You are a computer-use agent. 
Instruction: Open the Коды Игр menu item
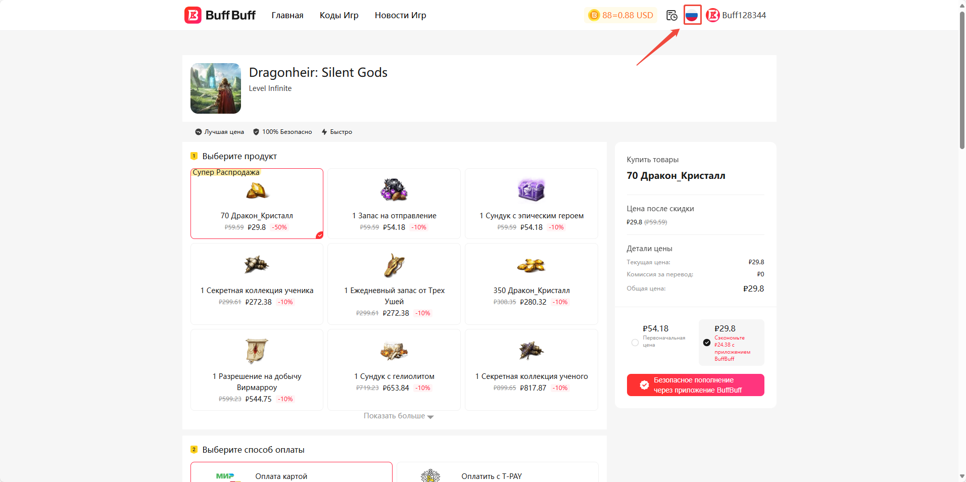point(339,15)
